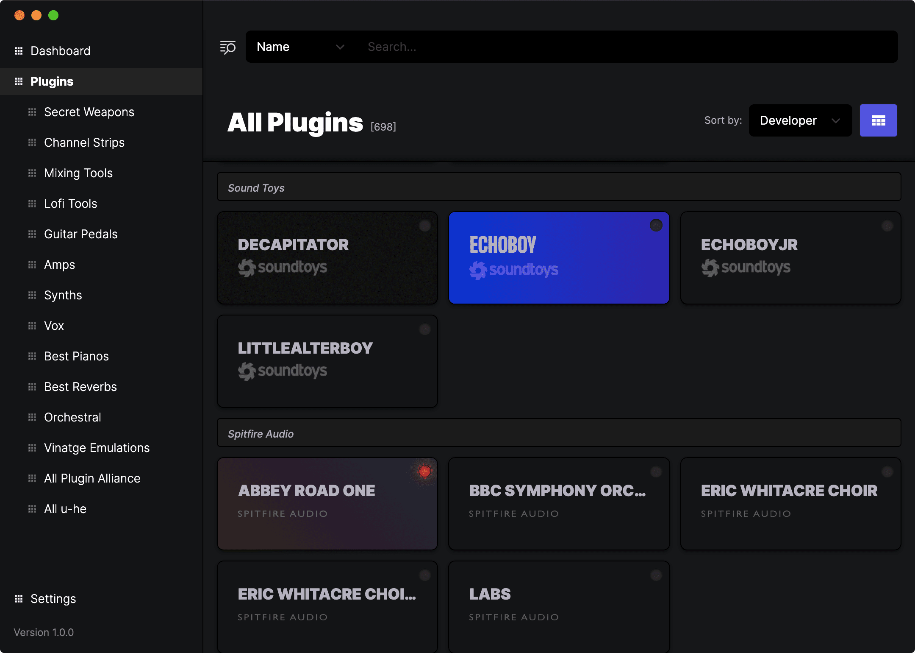Open the Name search-field dropdown

(x=301, y=47)
